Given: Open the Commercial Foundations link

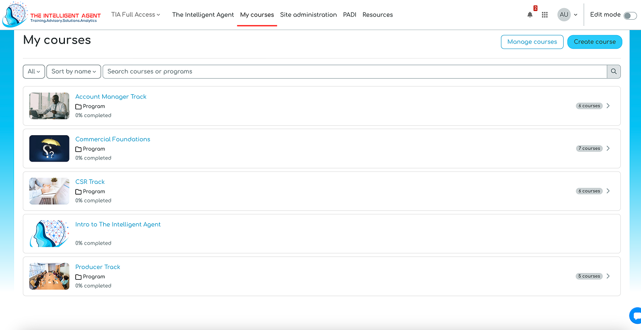Looking at the screenshot, I should (x=113, y=139).
